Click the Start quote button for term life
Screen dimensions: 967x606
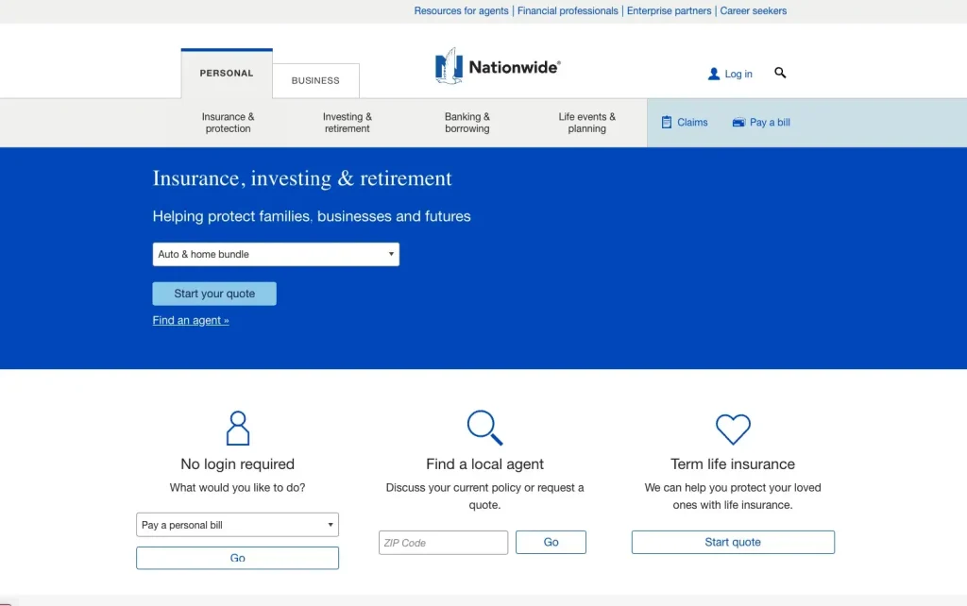(x=733, y=542)
